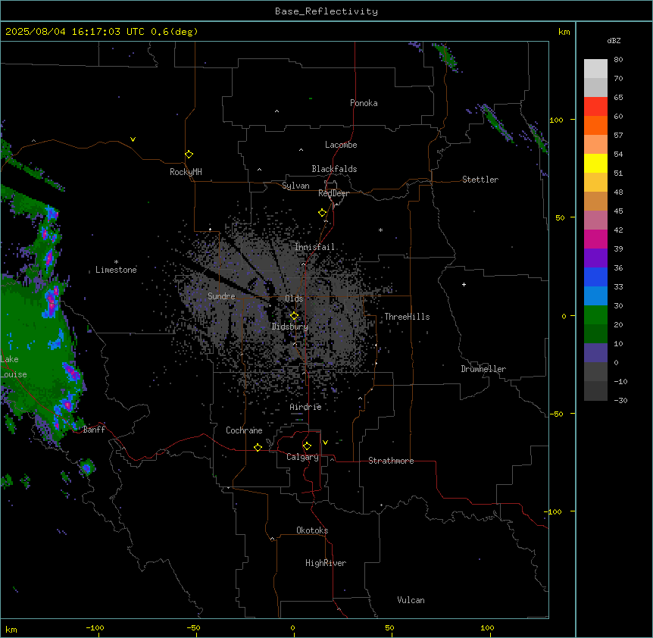The width and height of the screenshot is (653, 638).
Task: Click the km label at top-right of map
Action: tap(564, 32)
